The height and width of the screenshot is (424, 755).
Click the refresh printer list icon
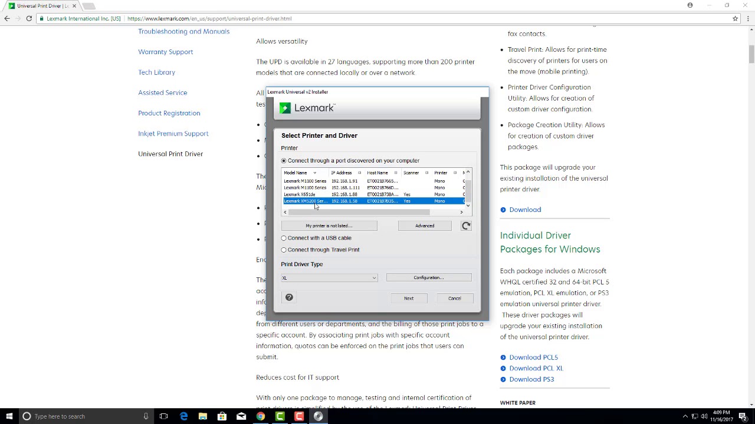coord(466,226)
